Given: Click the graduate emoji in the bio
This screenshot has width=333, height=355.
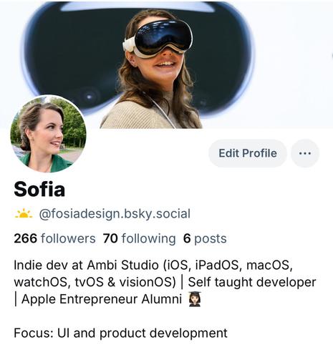Looking at the screenshot, I should [x=195, y=299].
